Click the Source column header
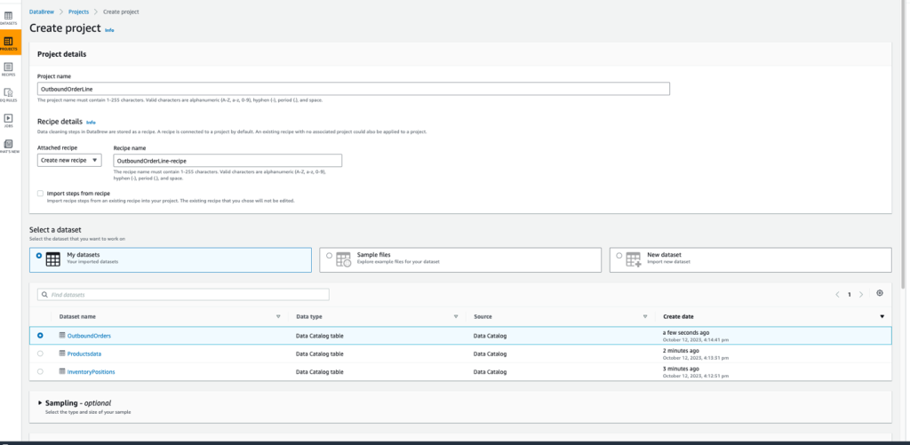 tap(483, 317)
